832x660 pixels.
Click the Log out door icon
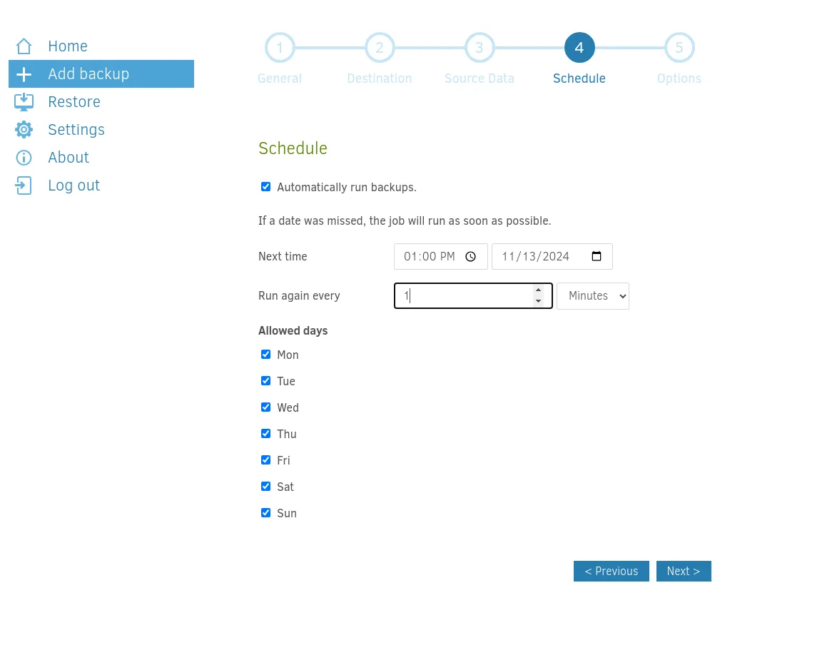[24, 186]
